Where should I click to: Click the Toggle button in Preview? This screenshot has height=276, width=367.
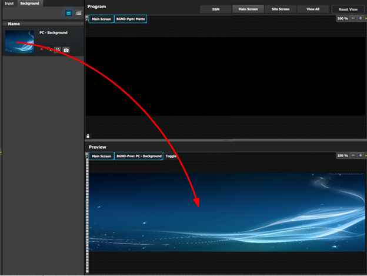click(171, 156)
